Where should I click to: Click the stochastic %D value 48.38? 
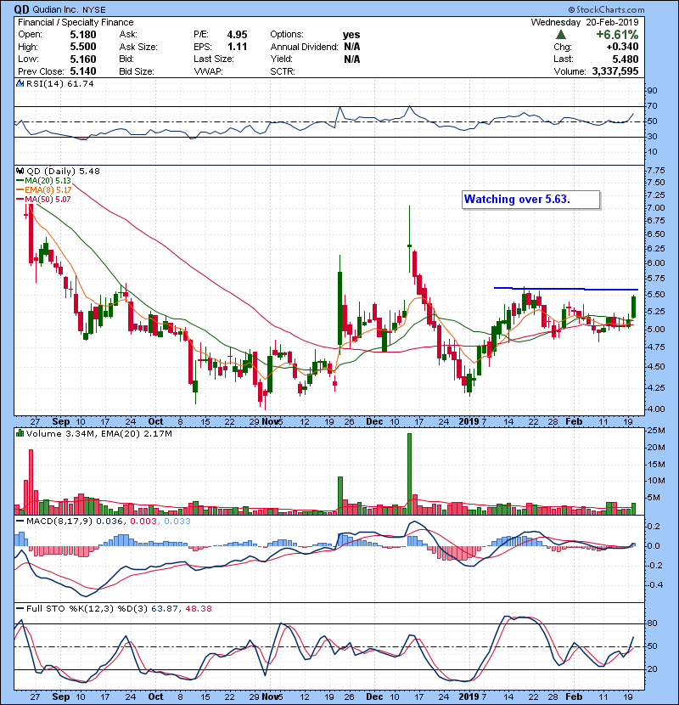[x=198, y=608]
